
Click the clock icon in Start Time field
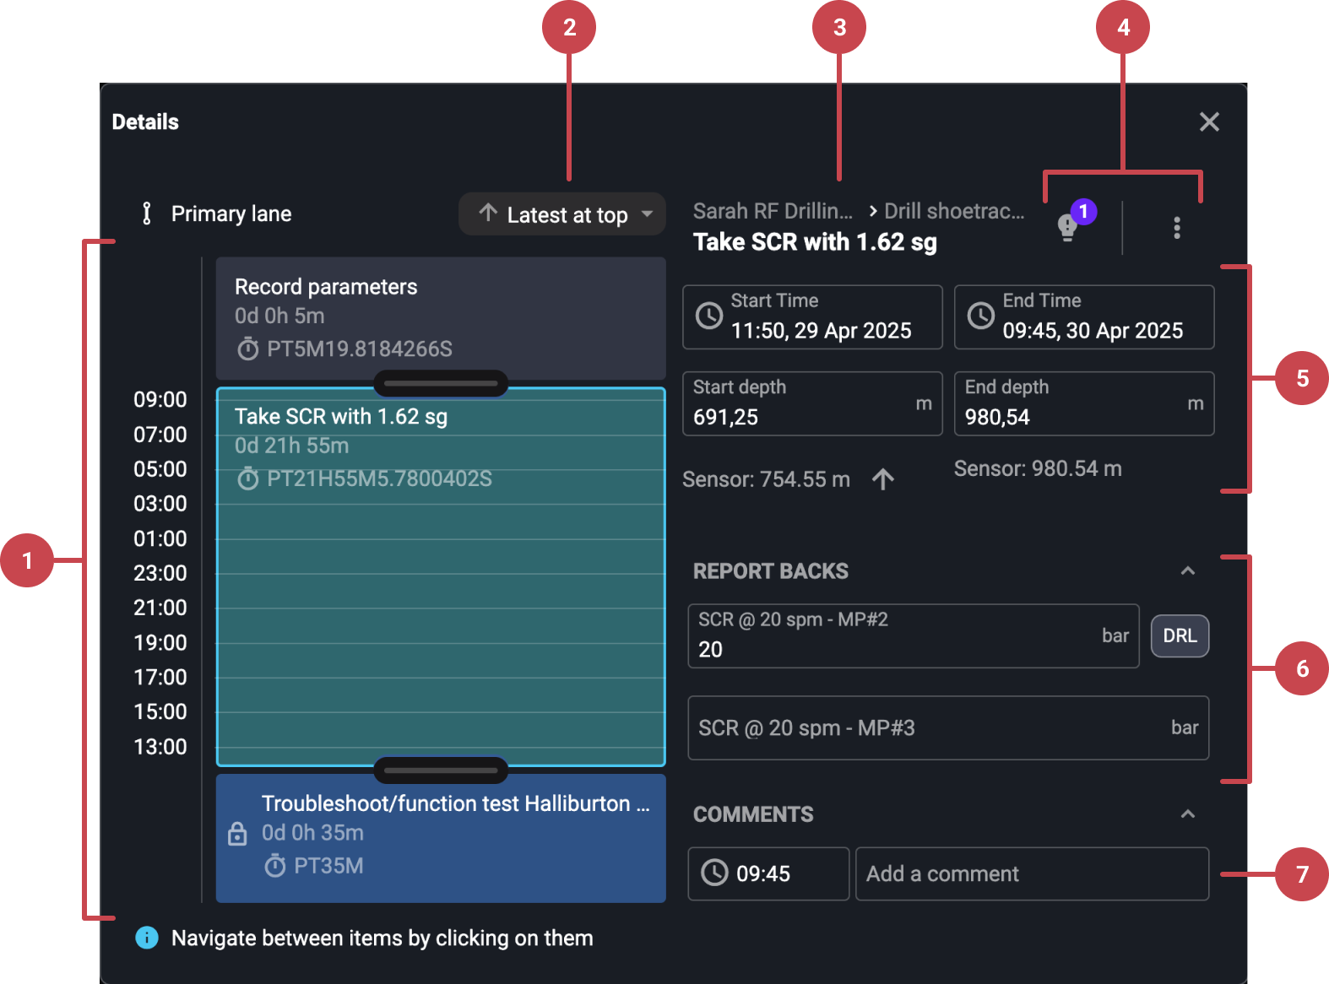click(708, 316)
